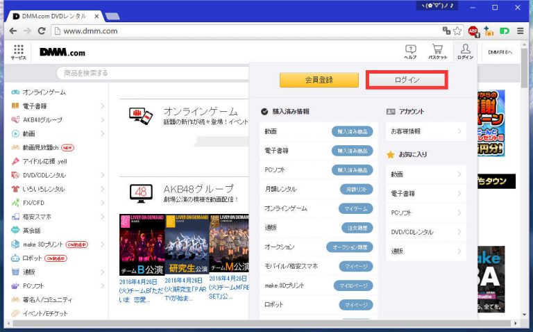Click the FX/CFD chart sidebar icon
Image resolution: width=533 pixels, height=332 pixels.
pyautogui.click(x=15, y=203)
